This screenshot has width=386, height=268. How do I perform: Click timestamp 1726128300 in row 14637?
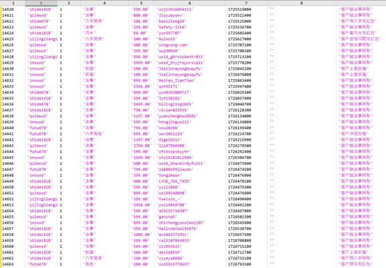point(239,110)
